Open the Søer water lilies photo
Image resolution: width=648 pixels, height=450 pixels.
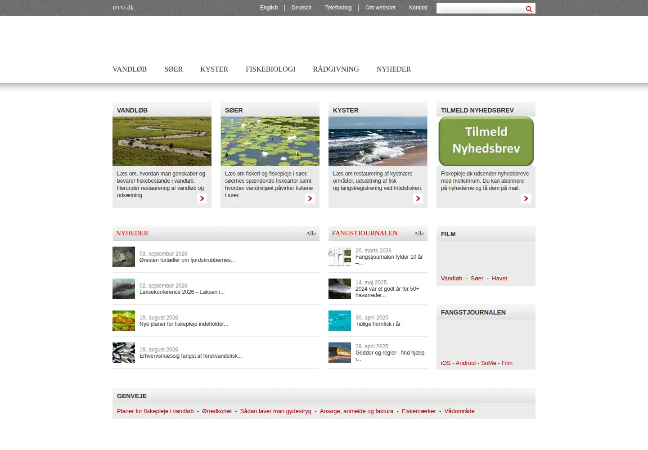tap(270, 141)
